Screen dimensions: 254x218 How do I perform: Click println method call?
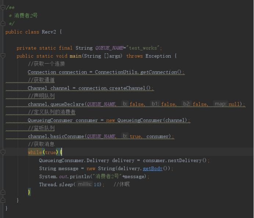[80, 177]
